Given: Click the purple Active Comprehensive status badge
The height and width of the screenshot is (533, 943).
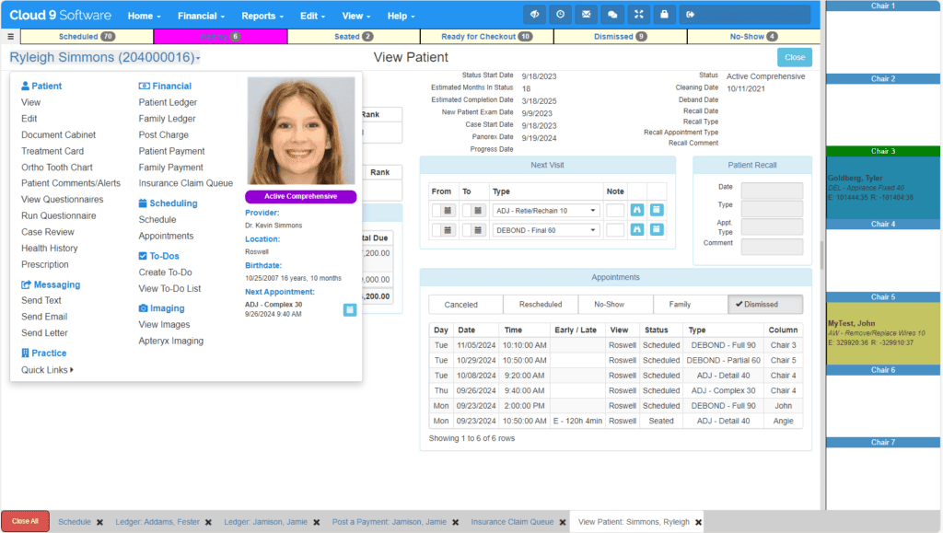Looking at the screenshot, I should point(300,196).
